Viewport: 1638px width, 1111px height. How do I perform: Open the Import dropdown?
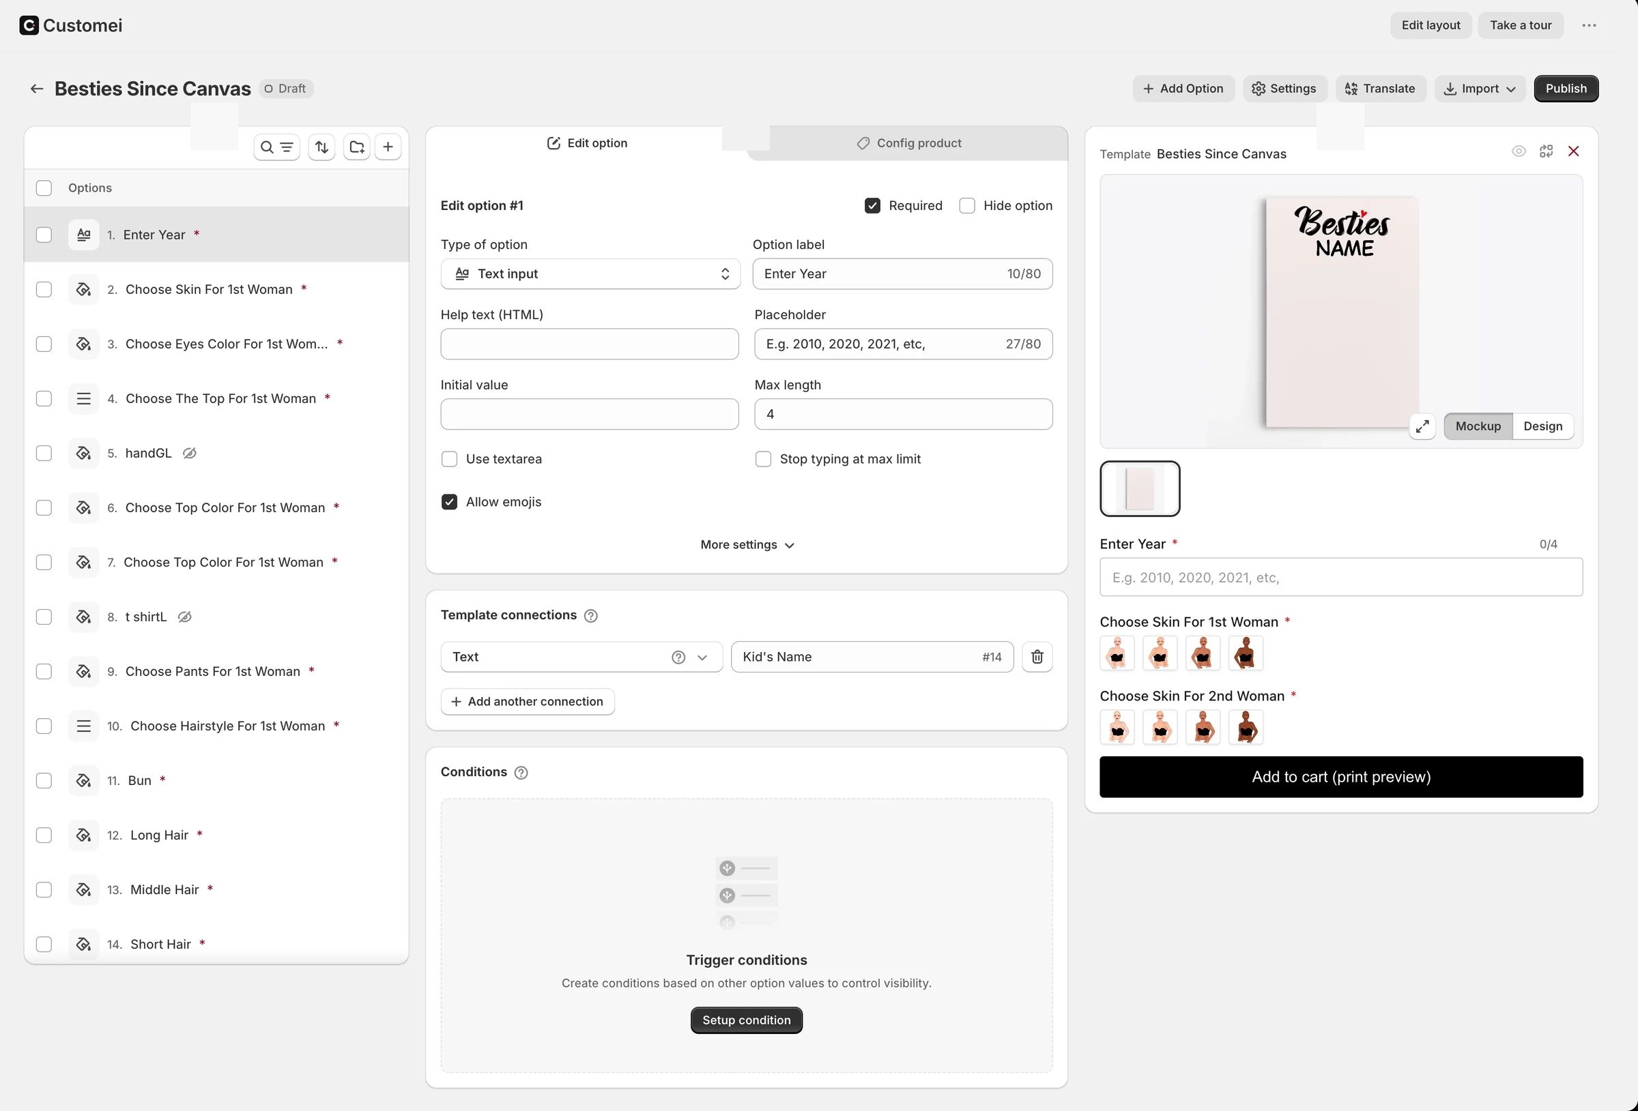pos(1480,89)
